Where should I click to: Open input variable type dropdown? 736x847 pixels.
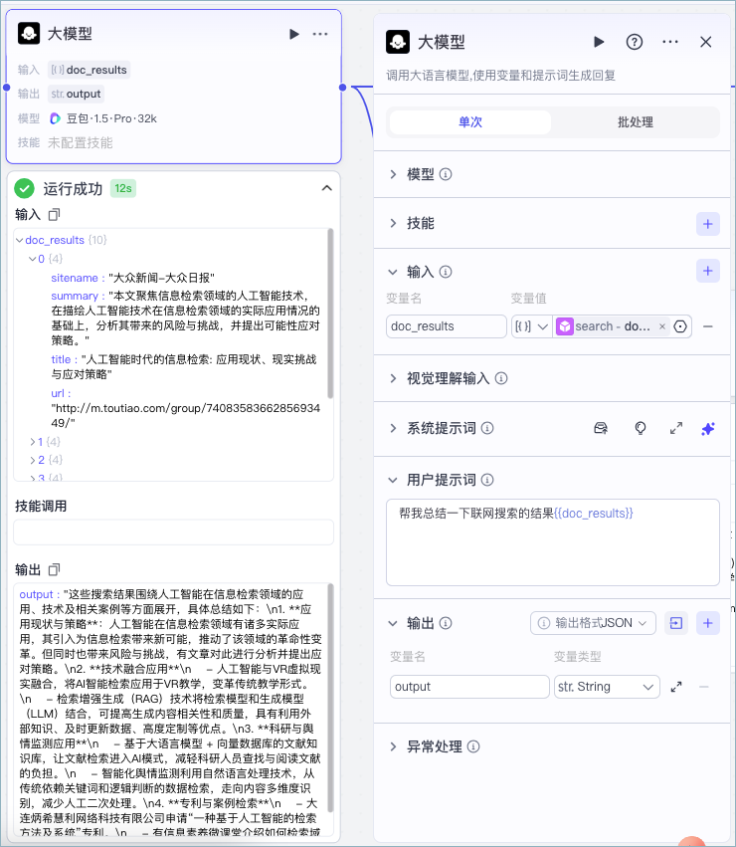[532, 326]
